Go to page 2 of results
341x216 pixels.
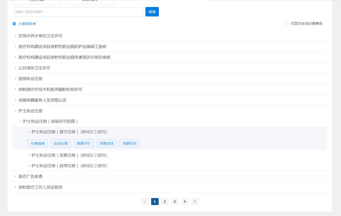165,202
